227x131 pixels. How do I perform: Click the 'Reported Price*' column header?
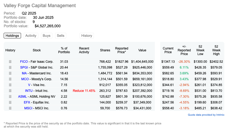tap(122, 50)
